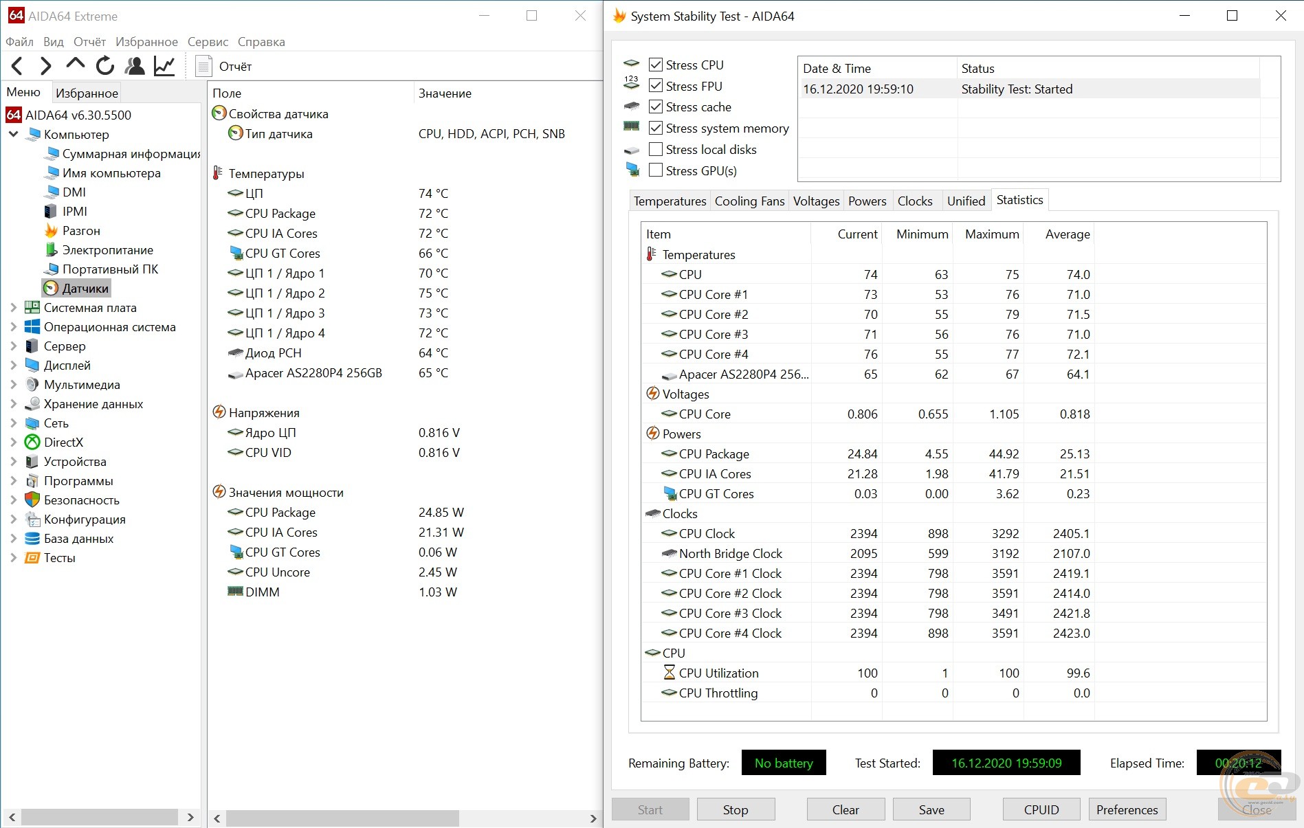Click the CPUID button
This screenshot has width=1304, height=828.
point(1041,809)
